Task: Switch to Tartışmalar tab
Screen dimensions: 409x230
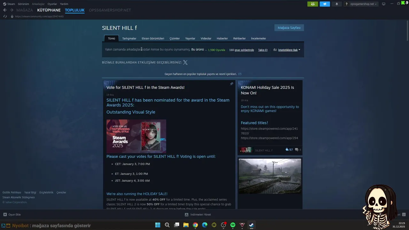Action: coord(129,38)
